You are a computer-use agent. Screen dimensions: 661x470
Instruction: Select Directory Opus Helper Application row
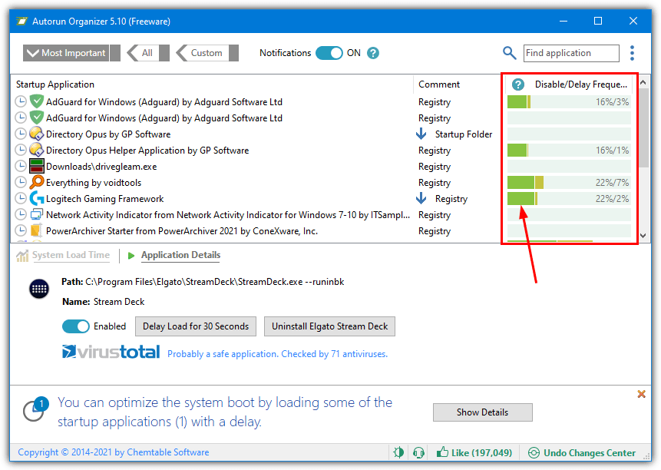[x=322, y=150]
